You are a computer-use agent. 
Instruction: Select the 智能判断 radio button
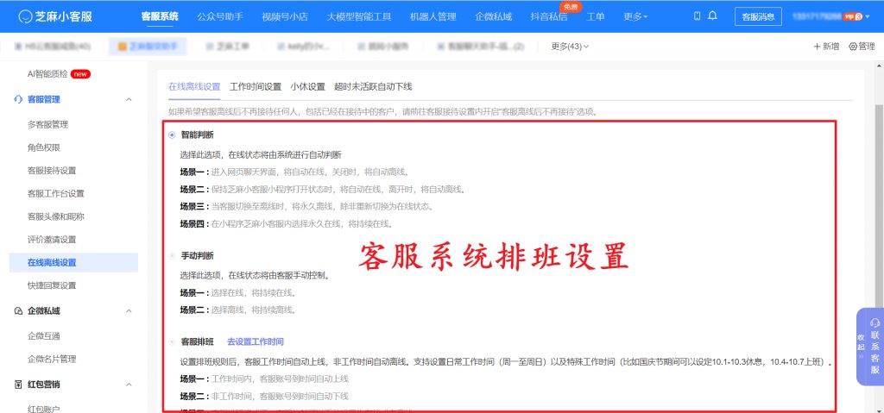click(172, 135)
